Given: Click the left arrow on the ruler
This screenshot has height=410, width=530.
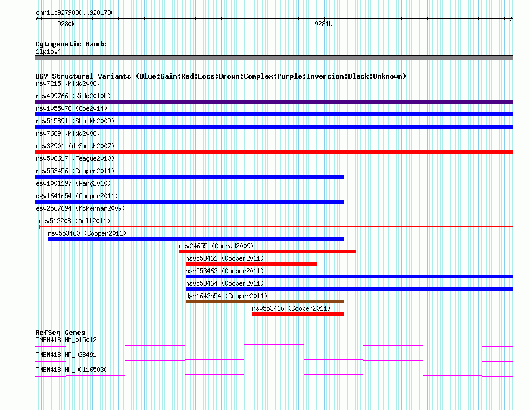Looking at the screenshot, I should [38, 19].
